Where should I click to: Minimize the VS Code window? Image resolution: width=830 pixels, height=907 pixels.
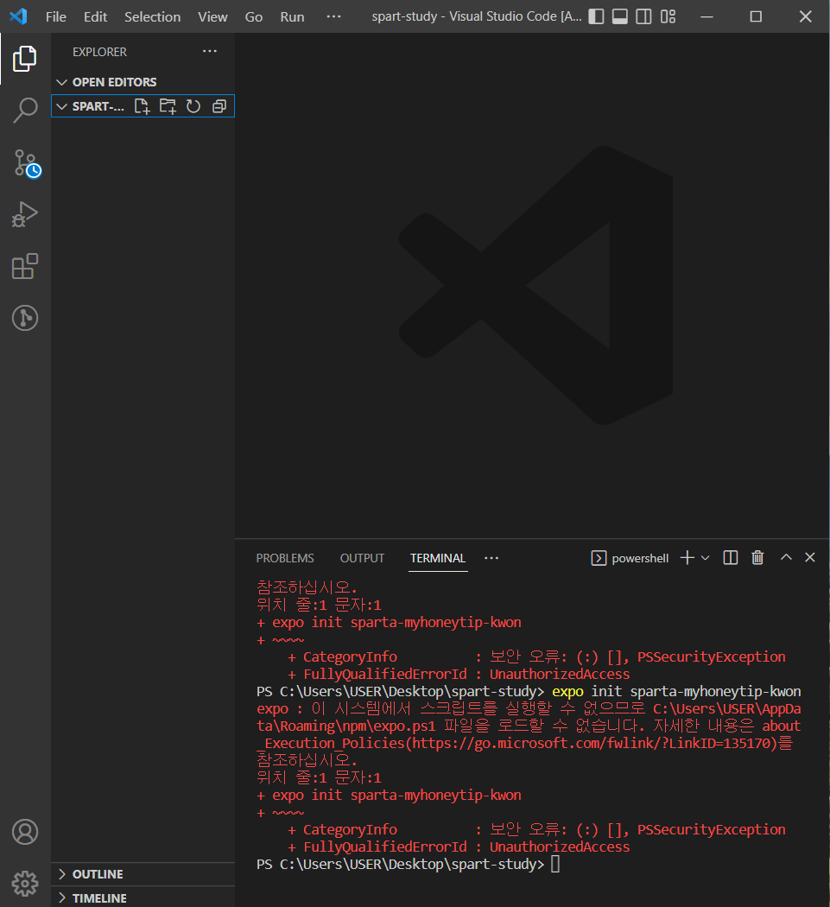point(706,16)
